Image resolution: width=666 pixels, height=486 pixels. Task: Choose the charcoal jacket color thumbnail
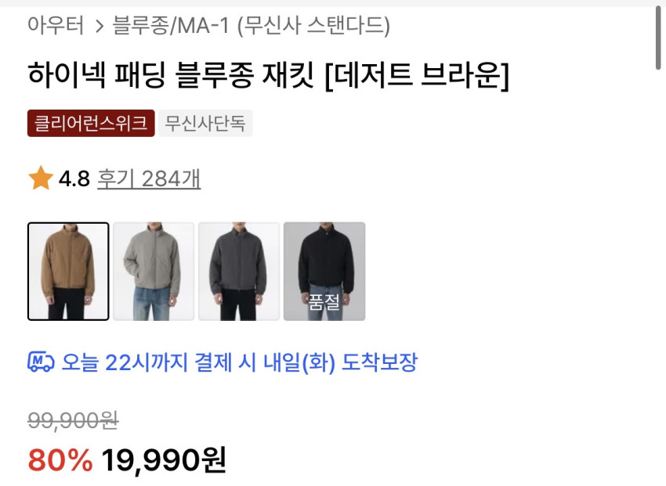coord(239,271)
